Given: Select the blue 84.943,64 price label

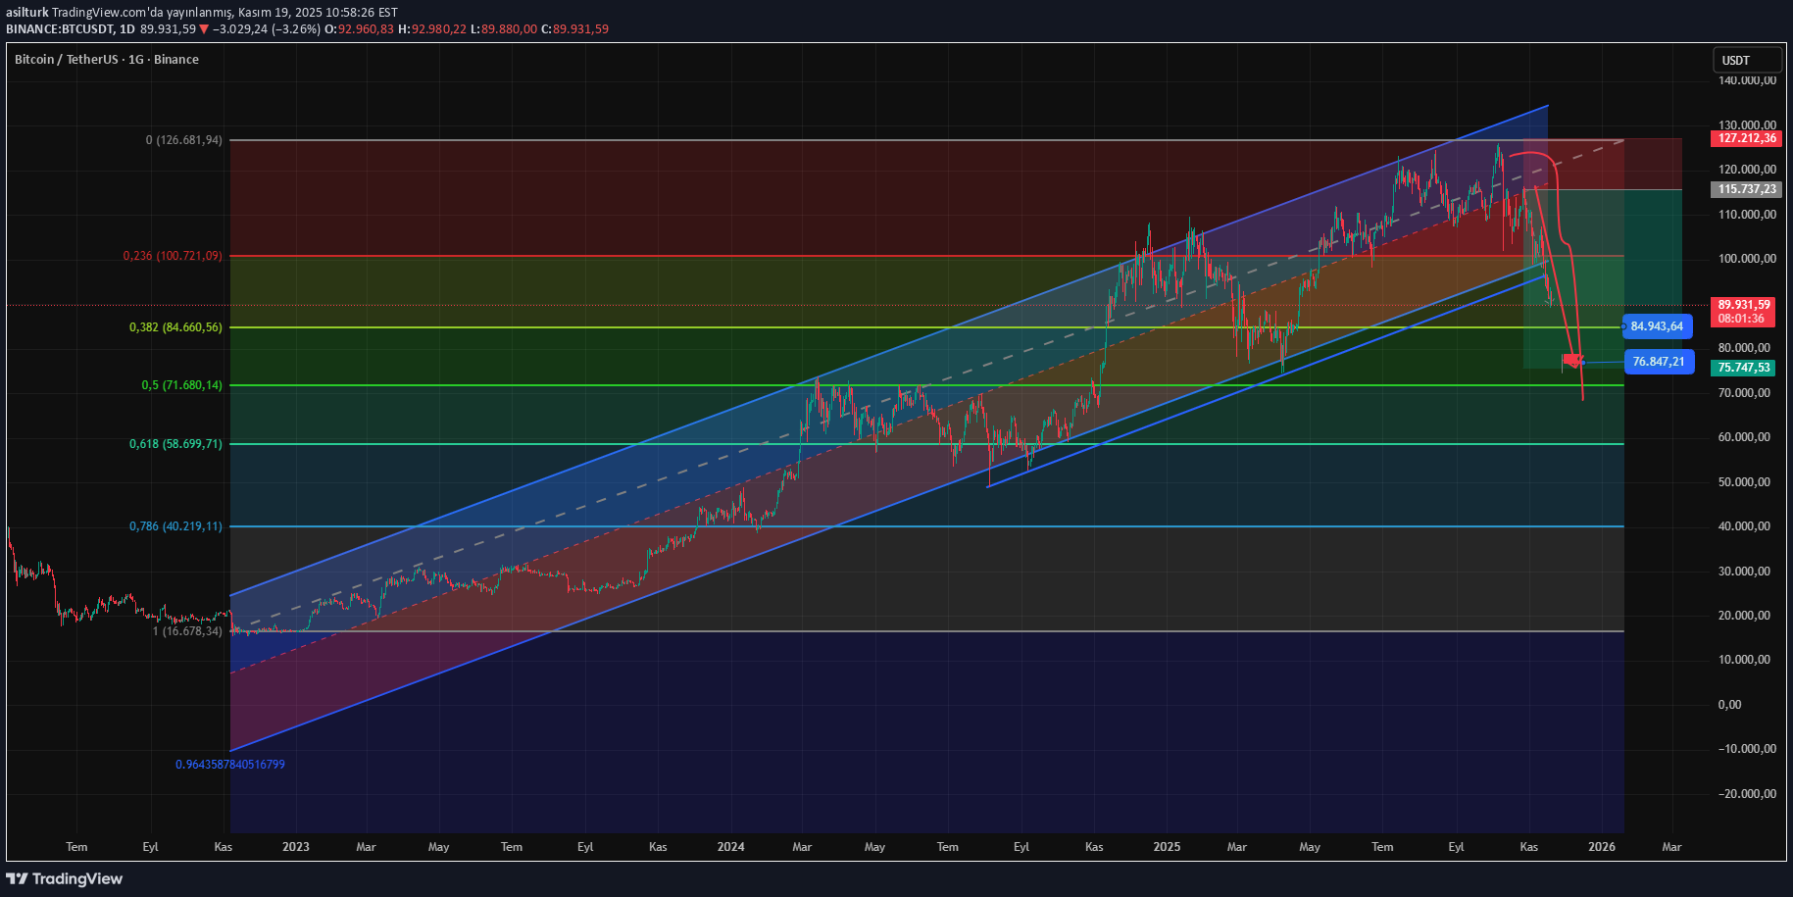Looking at the screenshot, I should 1657,326.
